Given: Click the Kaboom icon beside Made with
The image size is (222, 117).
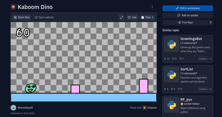Looking at the screenshot, I should (x=144, y=108).
